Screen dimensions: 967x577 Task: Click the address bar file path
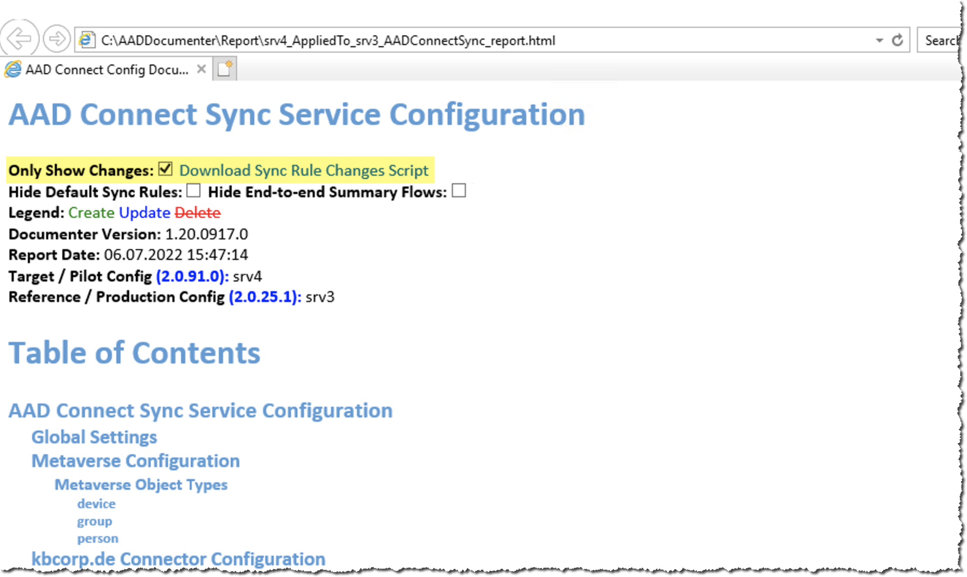click(x=328, y=41)
